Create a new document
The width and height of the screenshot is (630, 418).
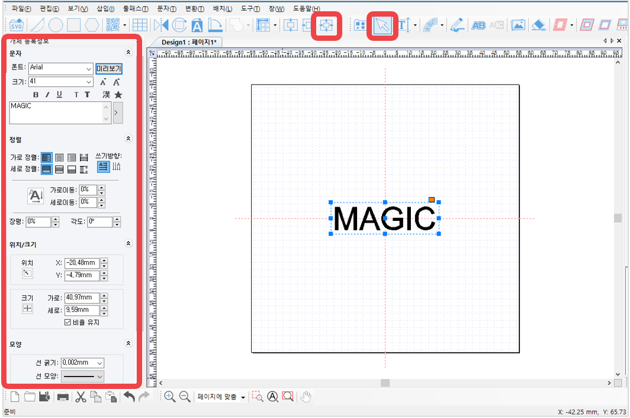tap(15, 397)
